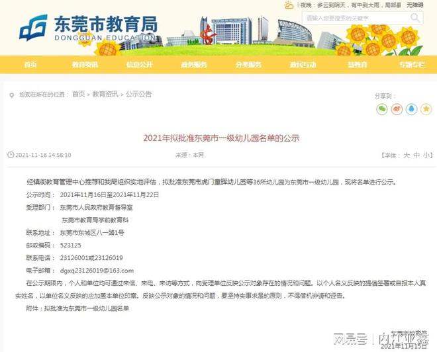Set font size to 小
The height and width of the screenshot is (352, 437).
click(426, 155)
